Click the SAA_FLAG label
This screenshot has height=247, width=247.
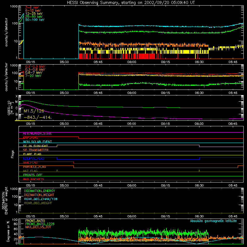point(30,163)
